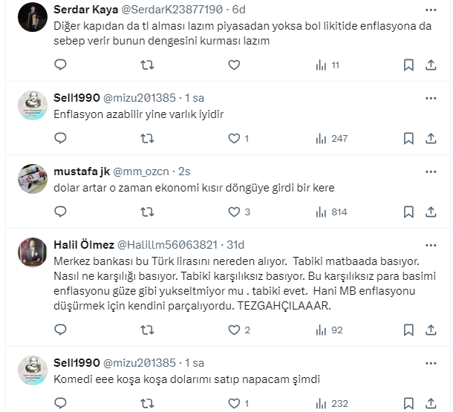
Task: Reply to mustafa jk's tweet
Action: click(x=61, y=212)
